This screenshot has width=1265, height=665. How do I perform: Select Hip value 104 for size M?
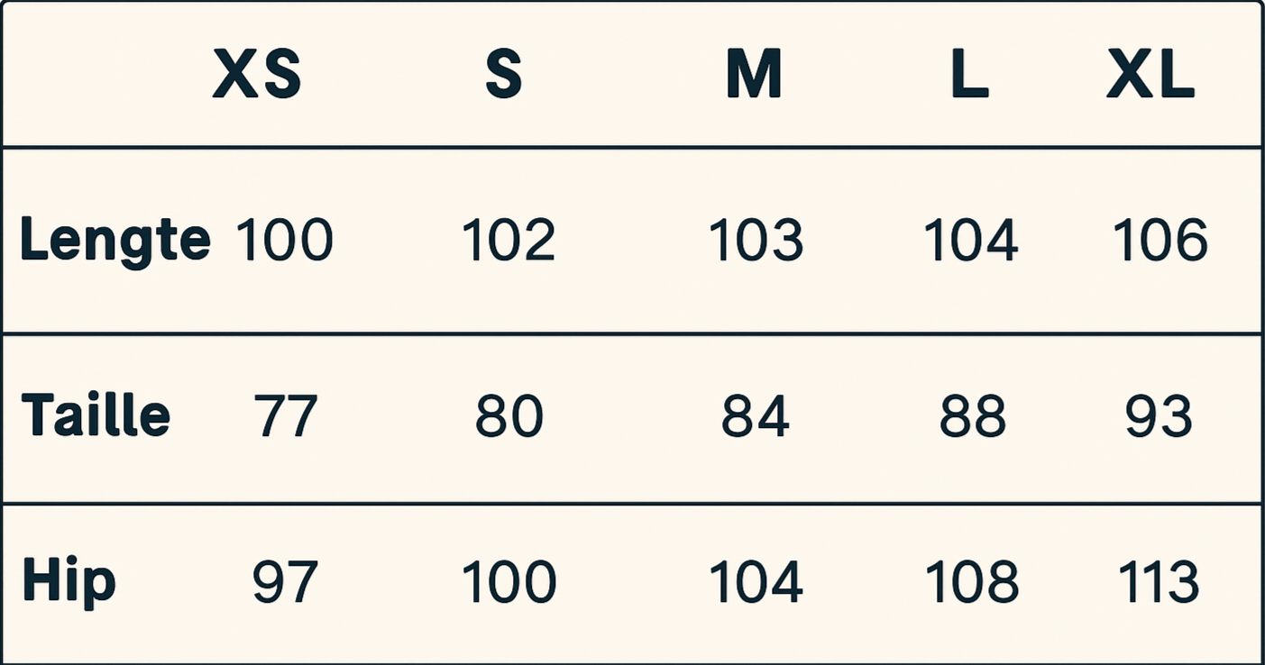(756, 582)
